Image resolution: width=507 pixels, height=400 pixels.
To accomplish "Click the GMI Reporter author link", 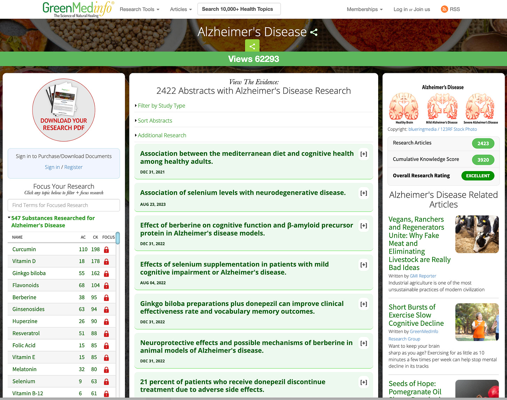I will [423, 276].
